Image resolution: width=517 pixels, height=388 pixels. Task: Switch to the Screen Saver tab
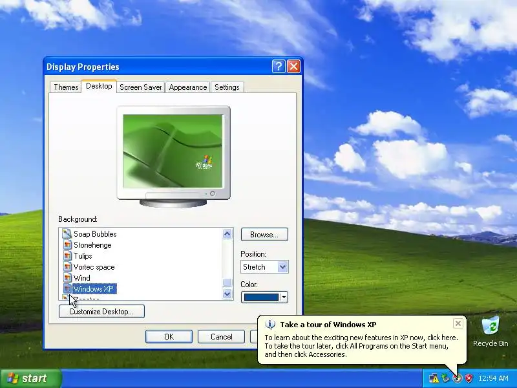140,87
